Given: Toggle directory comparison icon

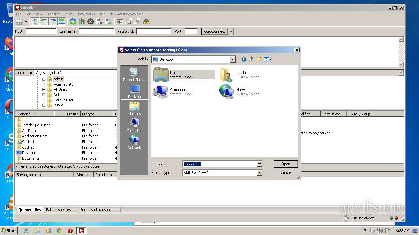Looking at the screenshot, I should tap(129, 22).
